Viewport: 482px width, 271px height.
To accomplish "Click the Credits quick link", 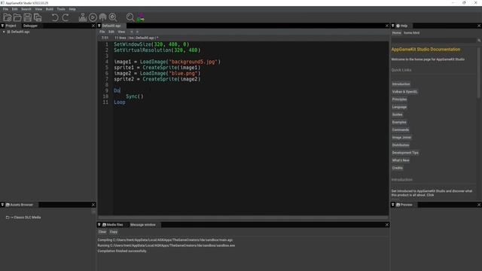I will (x=397, y=168).
